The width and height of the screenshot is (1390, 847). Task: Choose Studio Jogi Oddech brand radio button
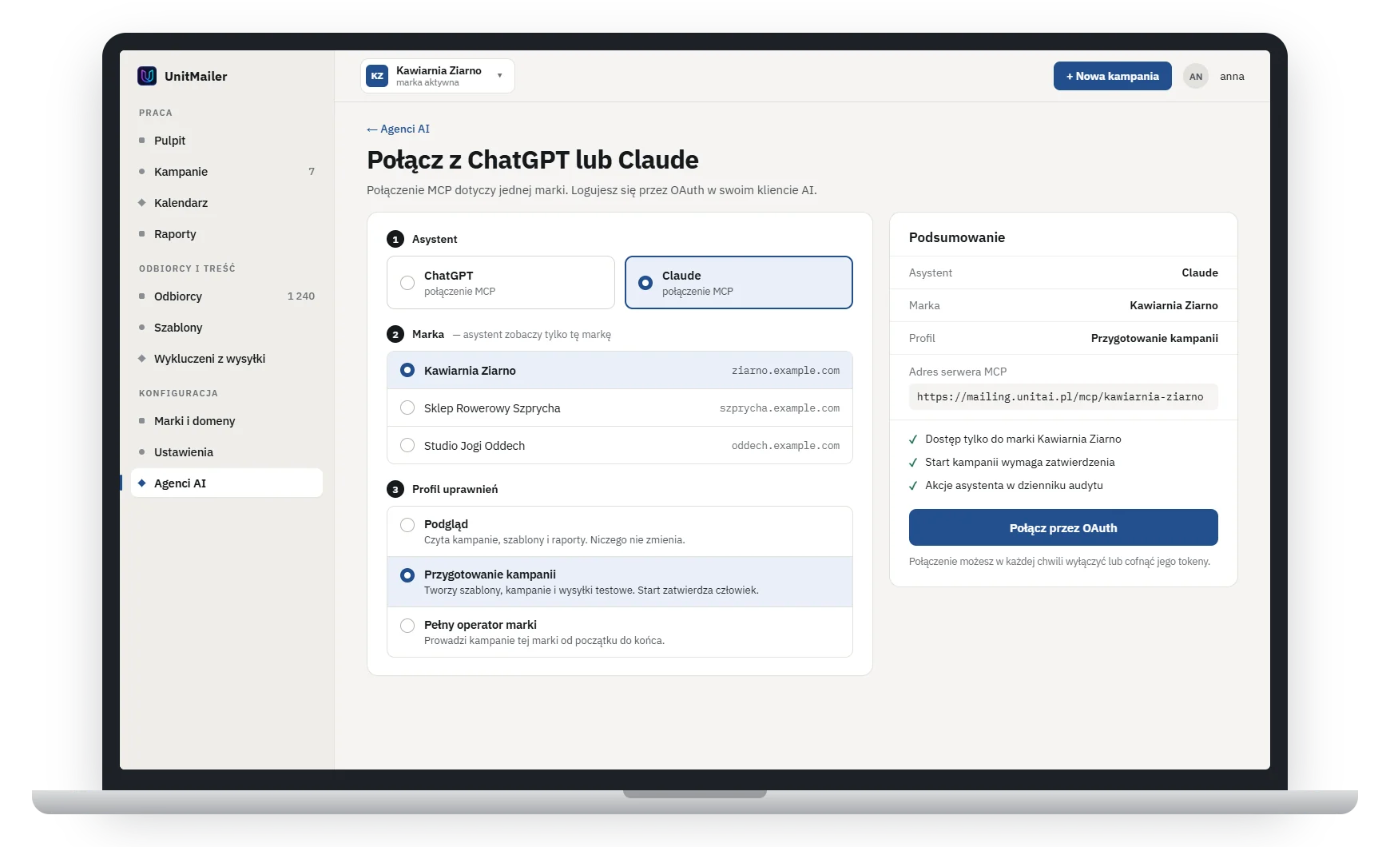click(x=407, y=446)
